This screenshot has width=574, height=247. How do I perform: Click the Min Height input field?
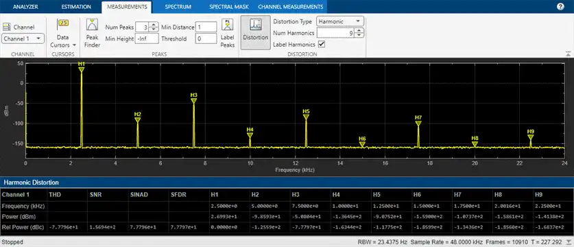click(x=147, y=38)
